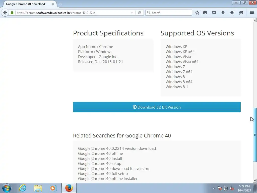Bookmark this page with the star icon
Viewport: 257px width, 193px height.
pos(197,13)
